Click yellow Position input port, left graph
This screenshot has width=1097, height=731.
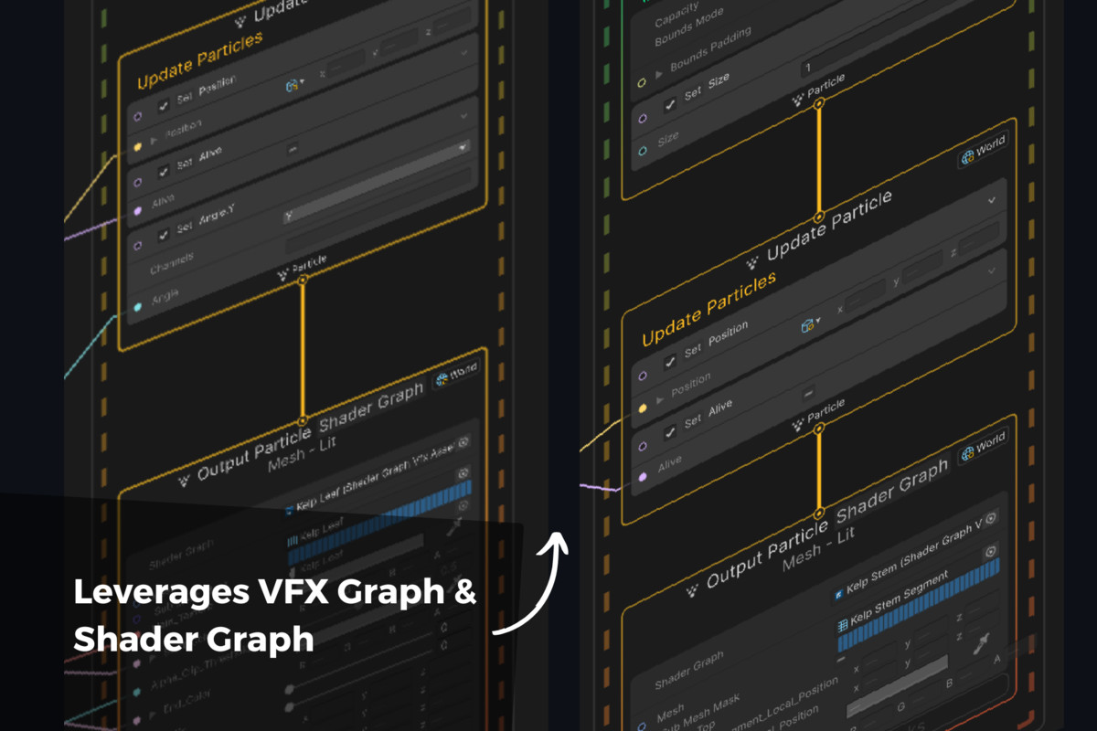(x=138, y=146)
